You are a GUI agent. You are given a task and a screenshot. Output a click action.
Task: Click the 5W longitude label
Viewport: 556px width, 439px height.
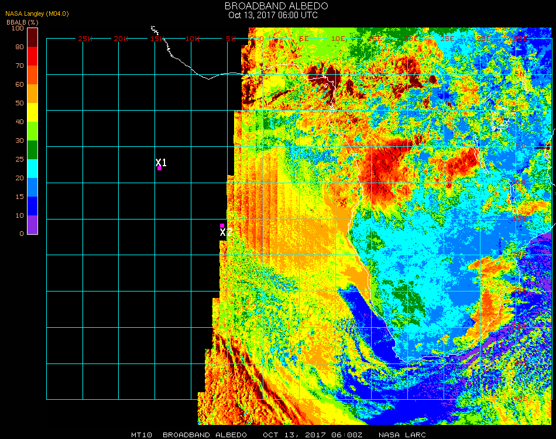pos(231,39)
